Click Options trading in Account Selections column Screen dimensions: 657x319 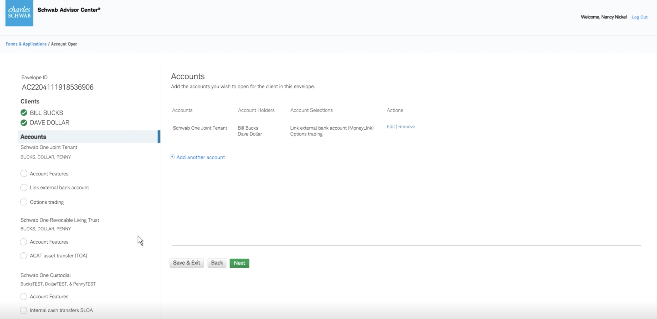306,134
